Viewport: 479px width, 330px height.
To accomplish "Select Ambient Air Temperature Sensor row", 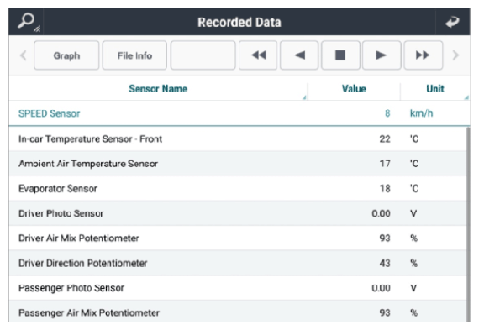I will (x=238, y=164).
